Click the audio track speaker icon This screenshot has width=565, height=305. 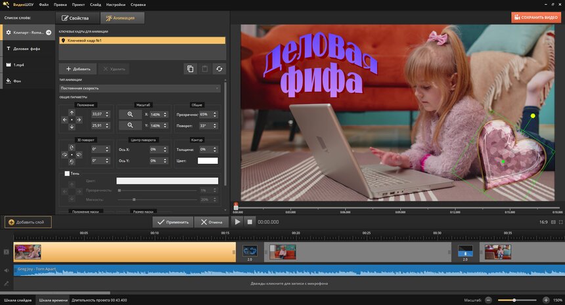coord(6,270)
